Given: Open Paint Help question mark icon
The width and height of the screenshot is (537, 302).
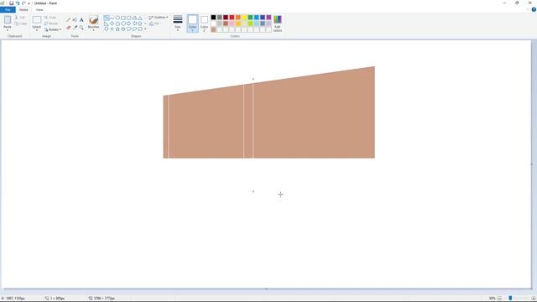Looking at the screenshot, I should pos(534,9).
